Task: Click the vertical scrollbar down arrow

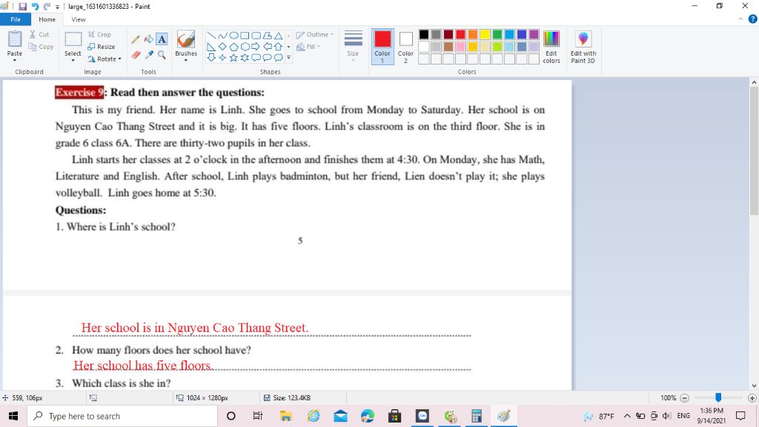Action: point(754,385)
